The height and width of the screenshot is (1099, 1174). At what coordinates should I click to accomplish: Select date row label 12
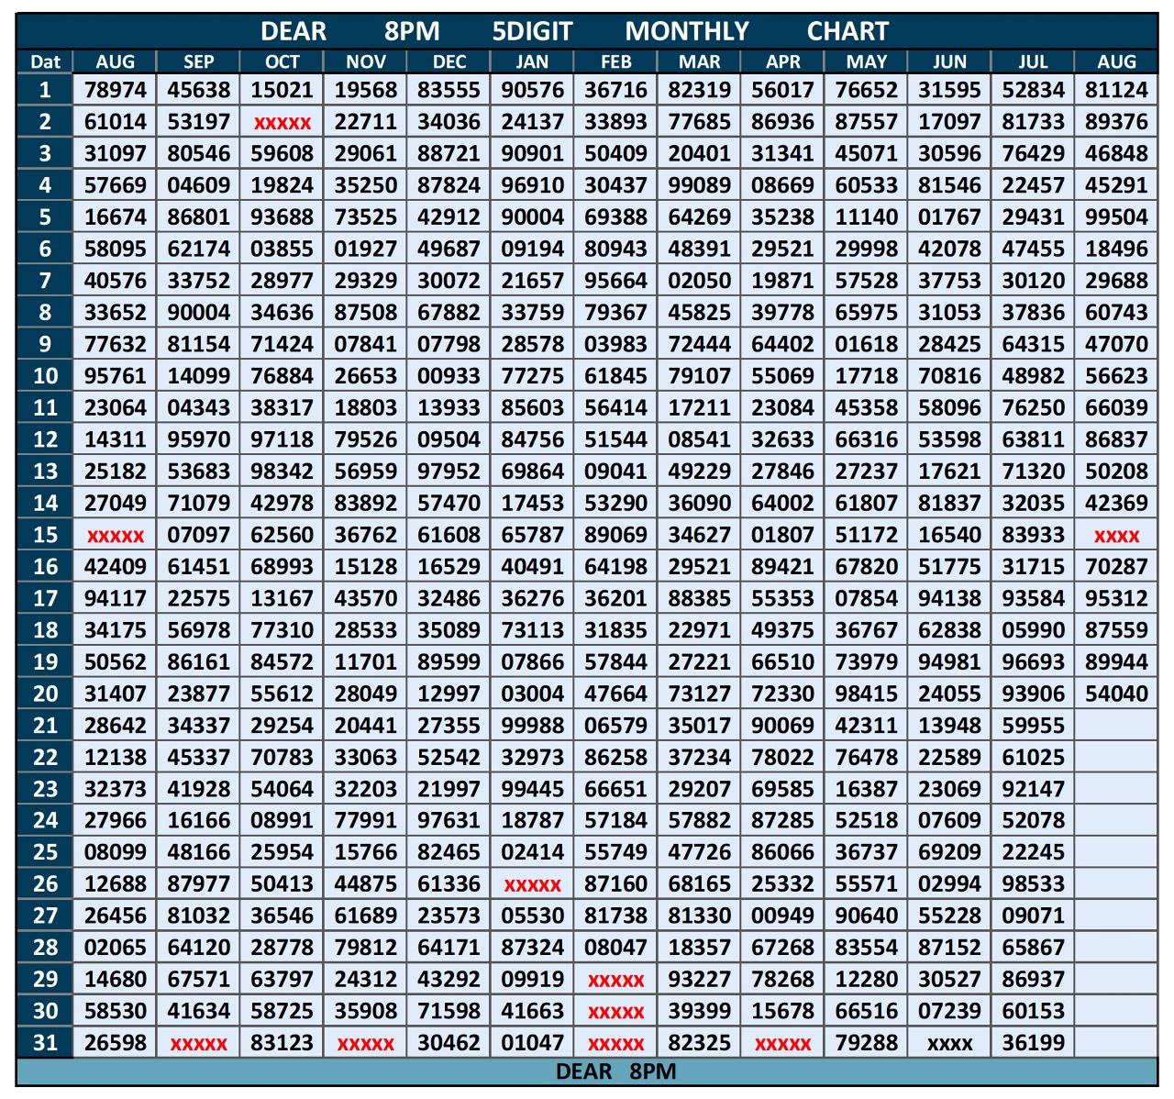click(x=45, y=439)
